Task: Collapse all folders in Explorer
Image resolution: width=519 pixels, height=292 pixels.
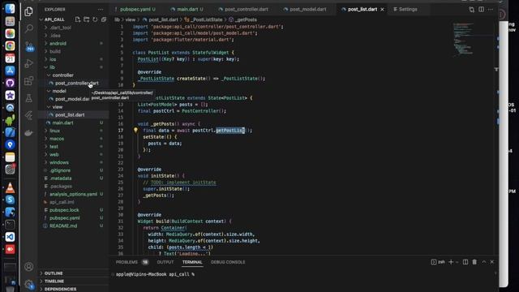Action: point(104,19)
